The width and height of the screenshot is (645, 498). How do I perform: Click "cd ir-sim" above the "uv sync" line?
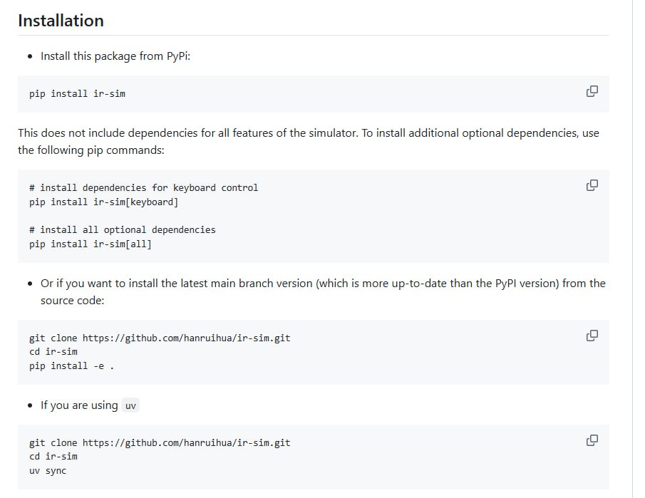tap(53, 457)
